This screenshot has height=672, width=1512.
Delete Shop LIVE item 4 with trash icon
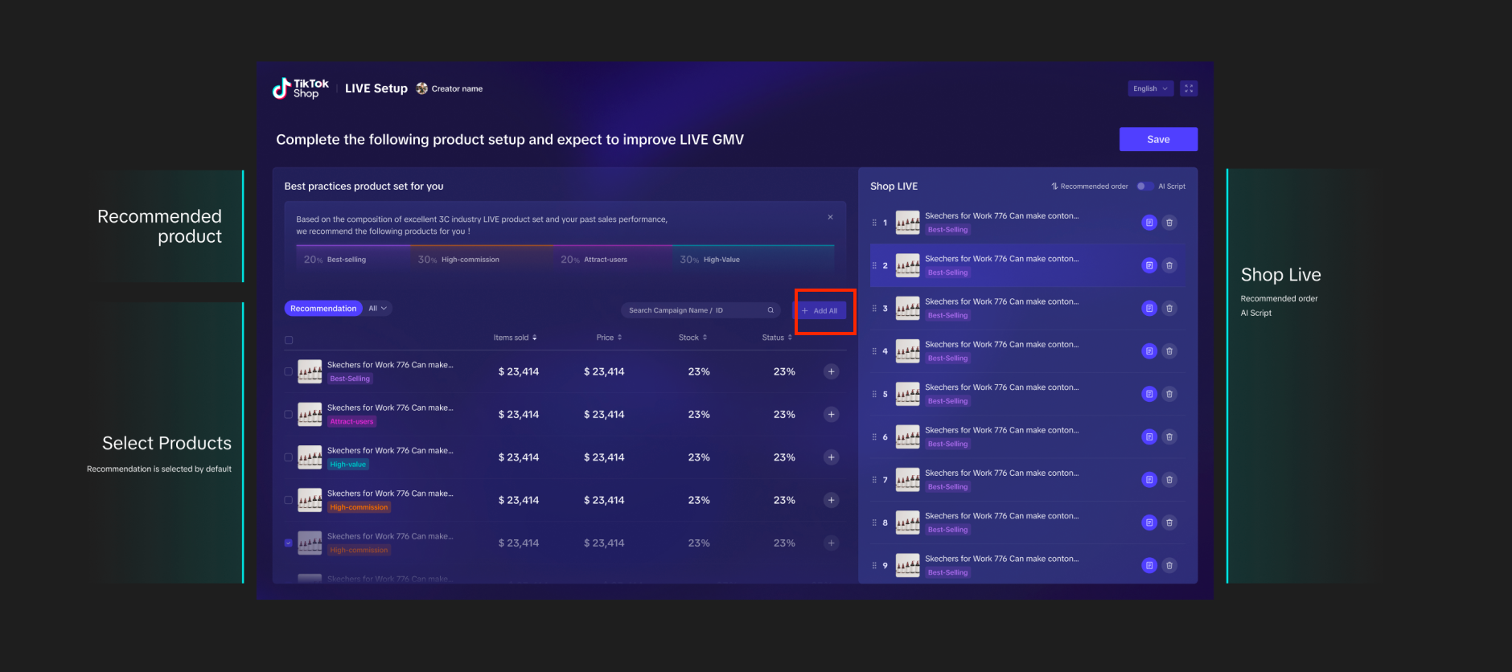click(x=1169, y=351)
